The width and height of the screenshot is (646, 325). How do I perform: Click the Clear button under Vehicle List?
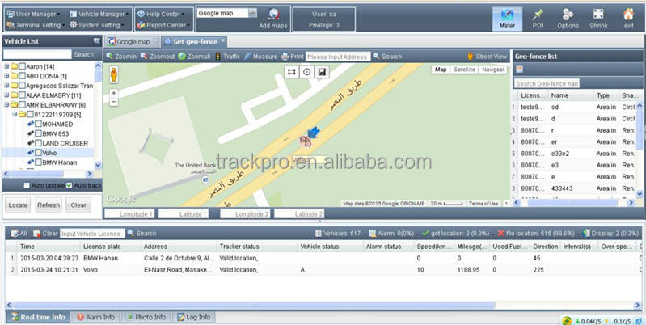click(78, 205)
